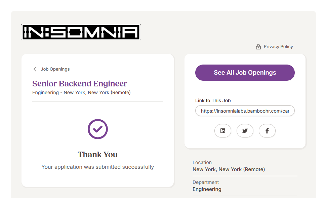Open the Privacy Policy link
This screenshot has height=198, width=327.
278,47
